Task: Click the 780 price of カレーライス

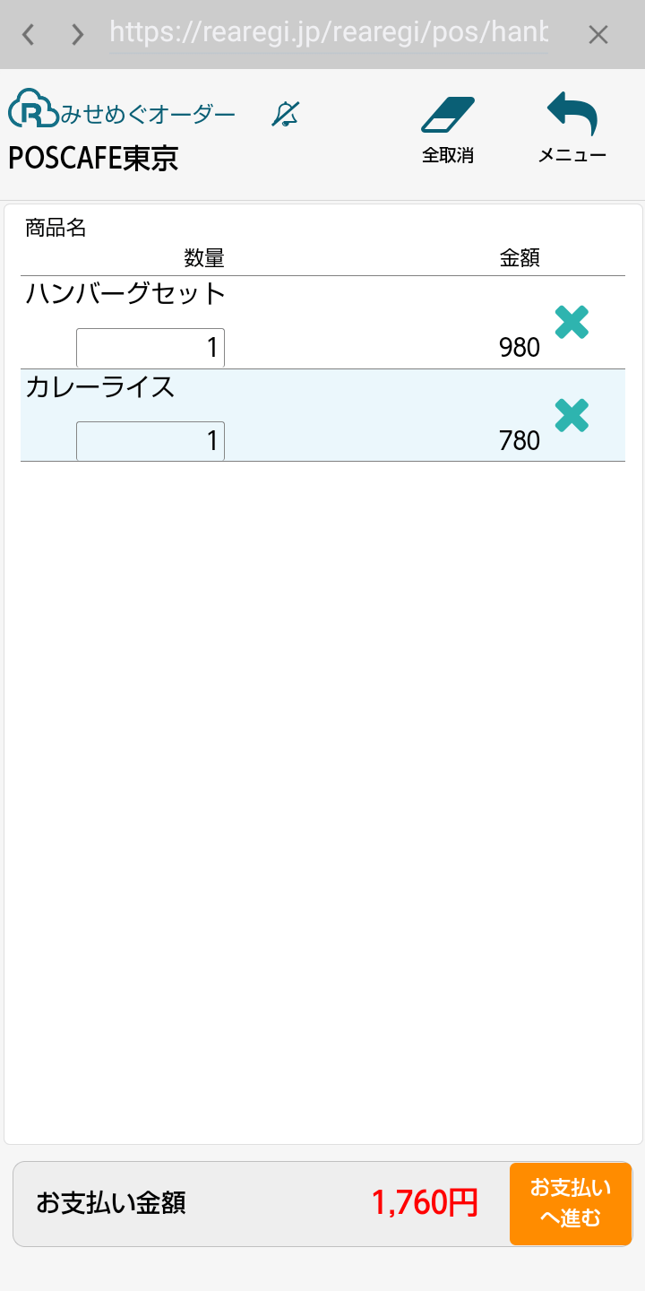Action: pos(520,441)
